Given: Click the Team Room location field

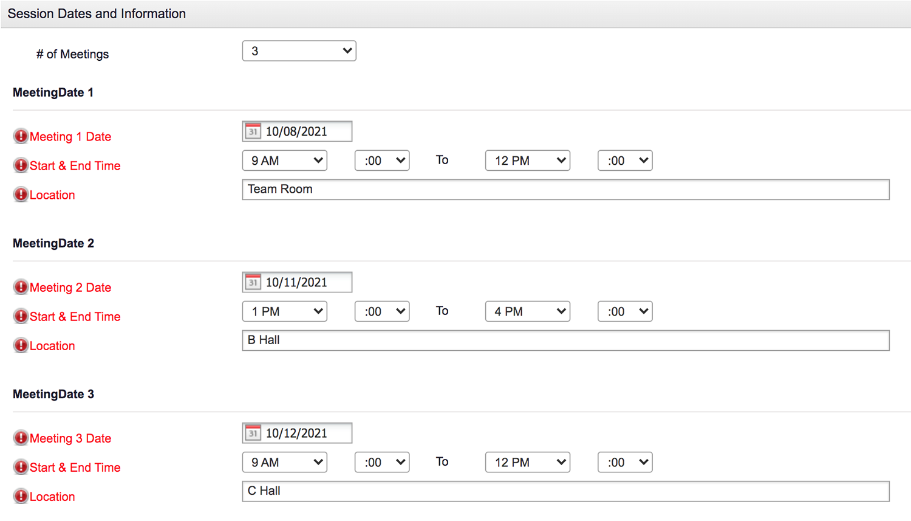Looking at the screenshot, I should 565,189.
